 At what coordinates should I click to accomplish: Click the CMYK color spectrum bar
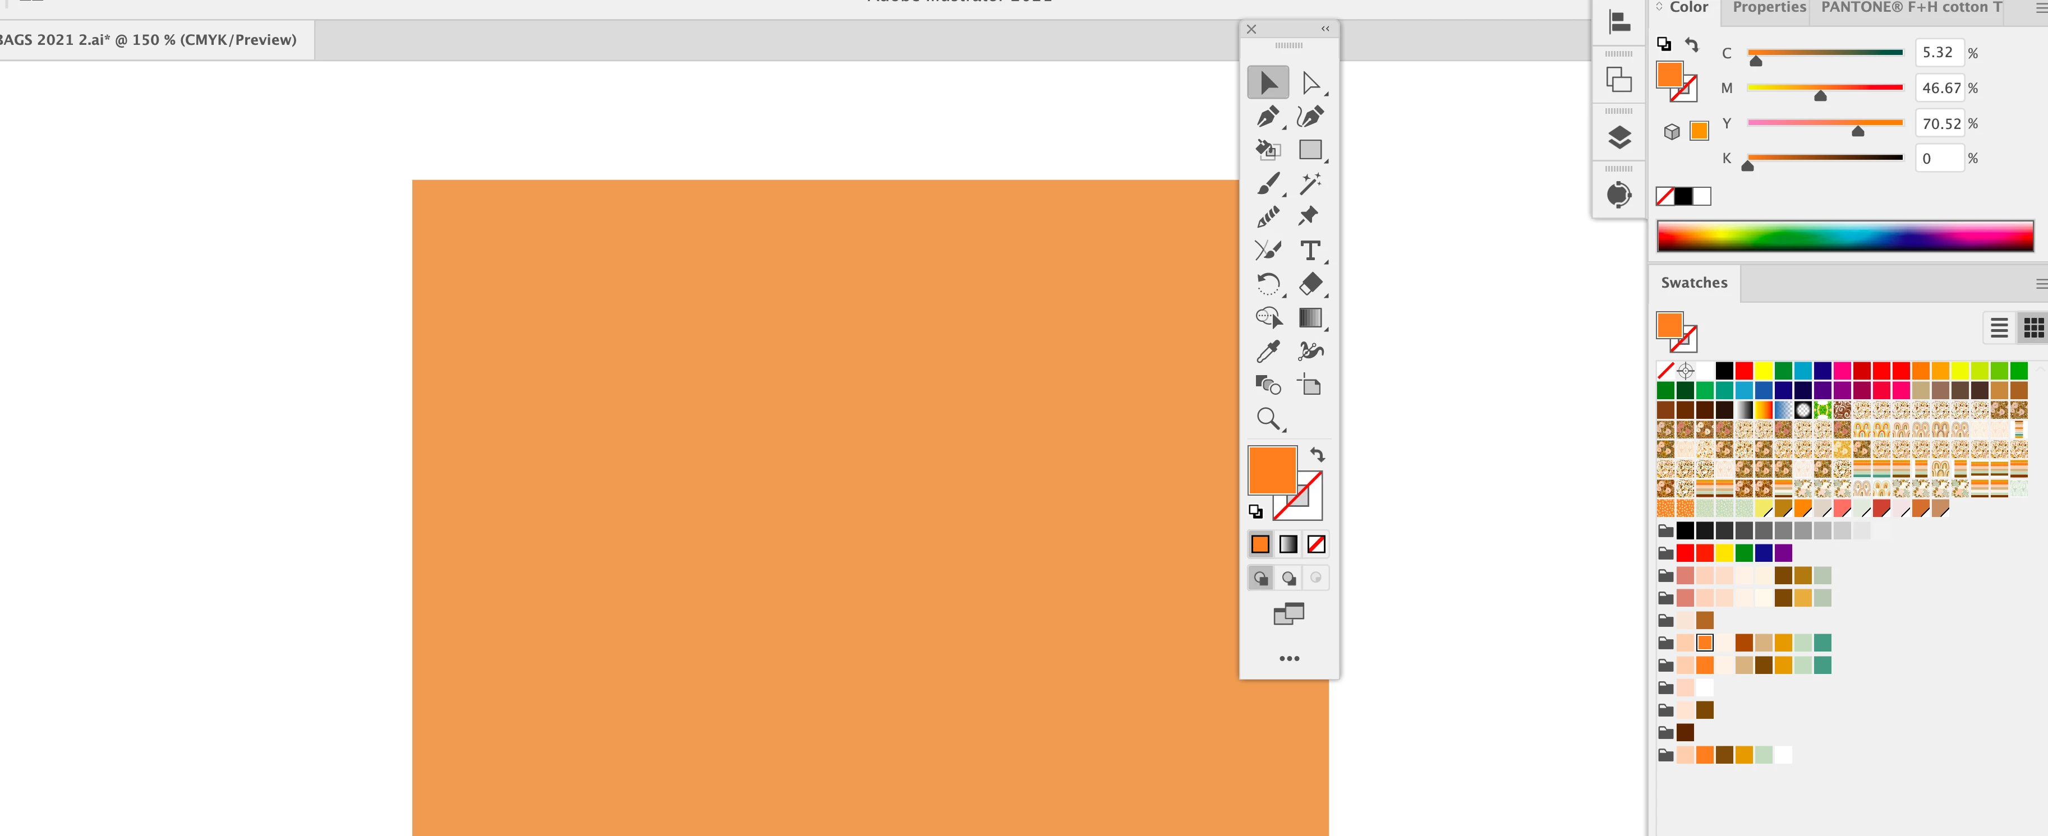coord(1844,236)
